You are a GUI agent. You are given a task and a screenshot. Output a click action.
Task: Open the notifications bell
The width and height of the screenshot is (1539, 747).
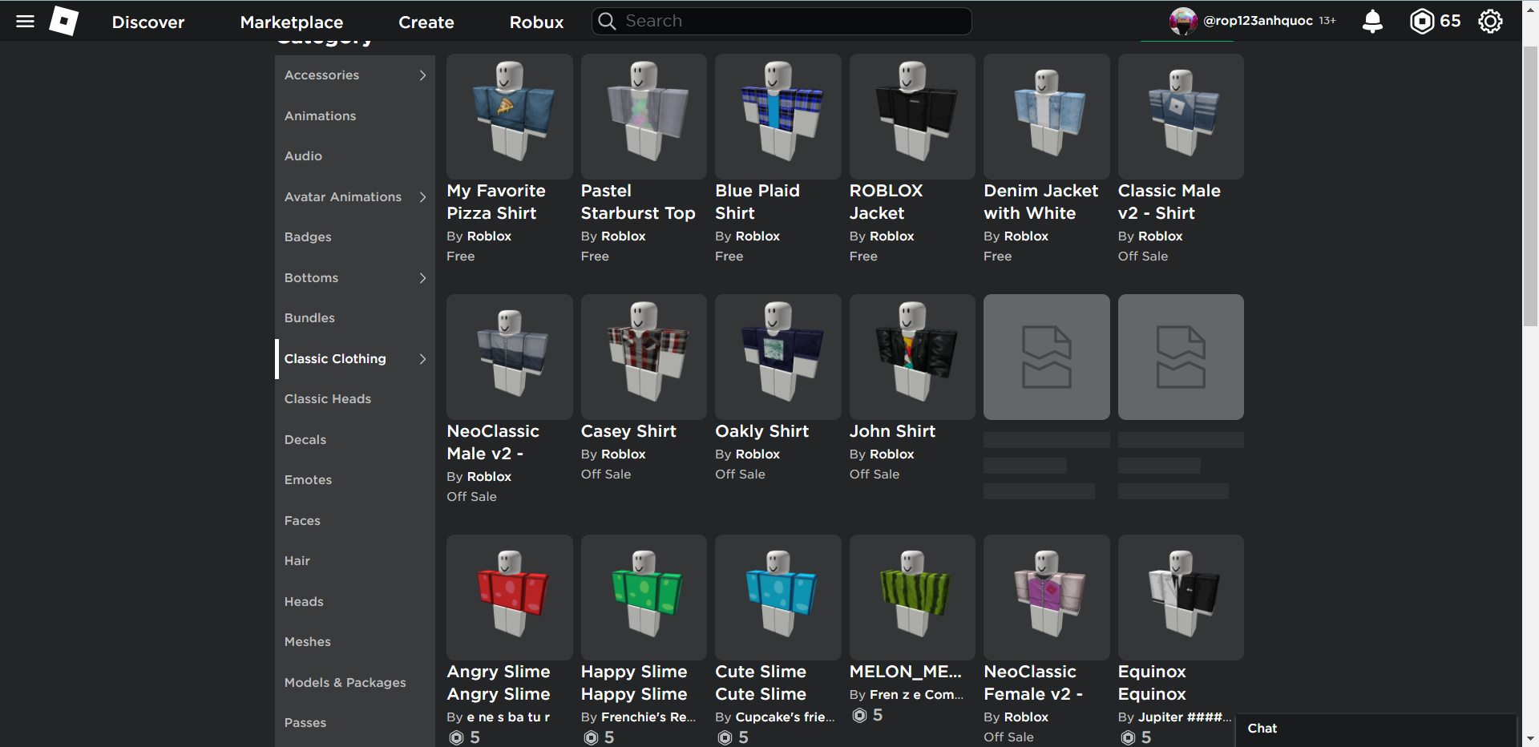pyautogui.click(x=1372, y=22)
